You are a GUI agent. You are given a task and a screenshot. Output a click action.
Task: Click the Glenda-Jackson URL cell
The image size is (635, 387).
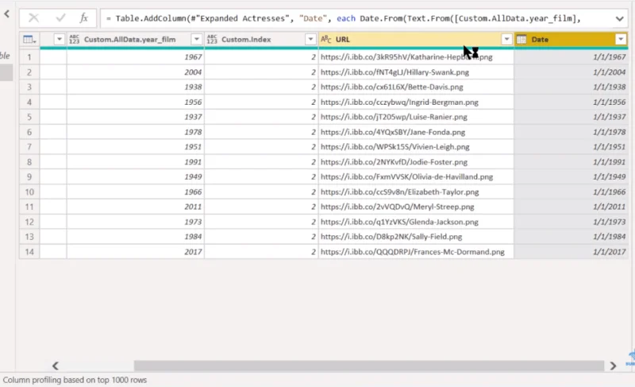pos(416,222)
